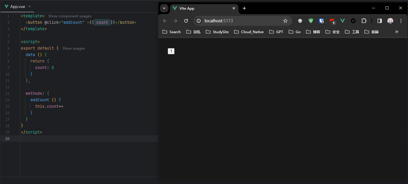Click the count interpolation in template

tap(102, 22)
